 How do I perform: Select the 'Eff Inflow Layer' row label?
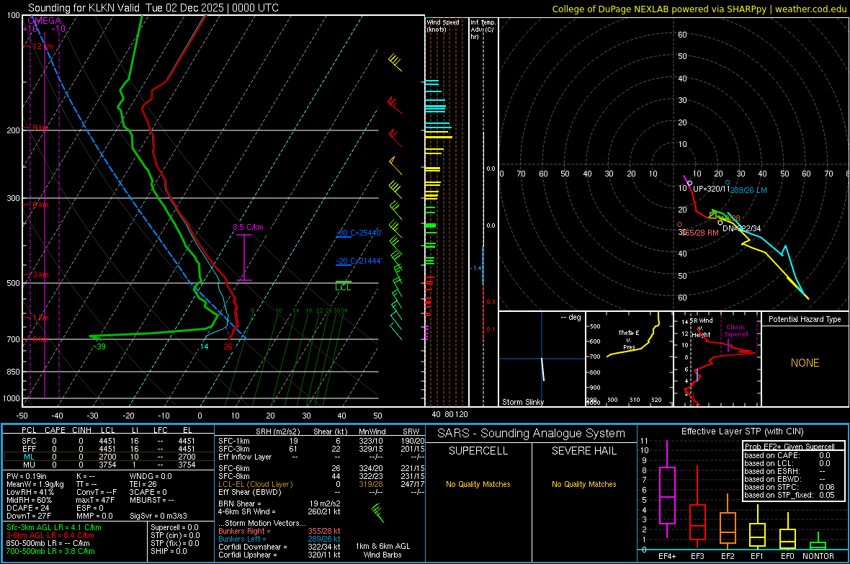point(245,457)
